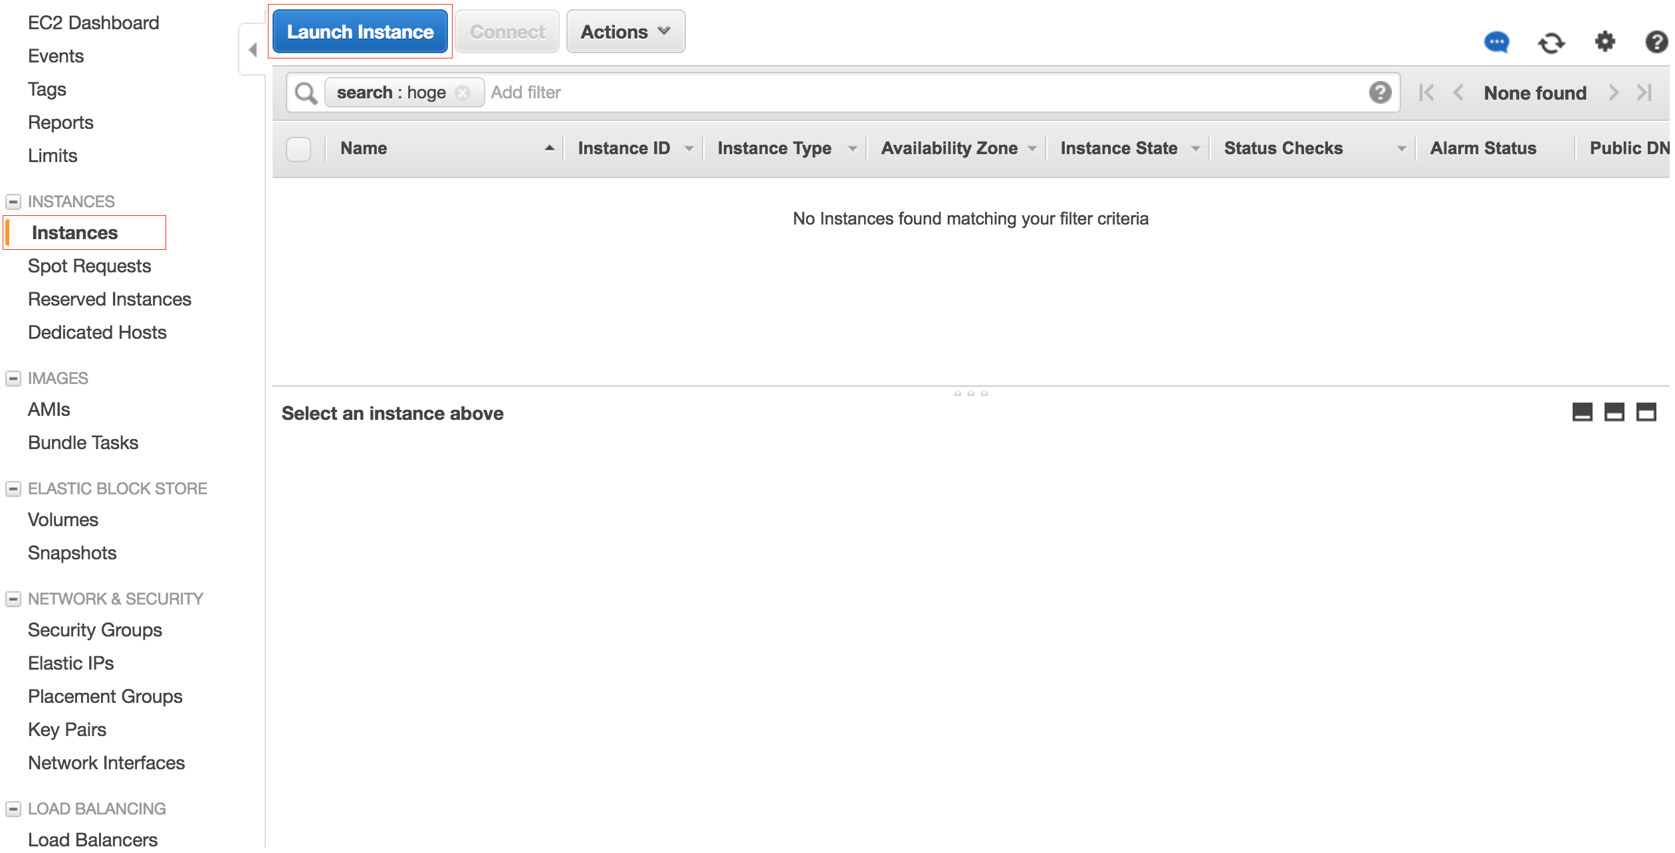This screenshot has width=1675, height=853.
Task: Open AMIs page
Action: 49,411
